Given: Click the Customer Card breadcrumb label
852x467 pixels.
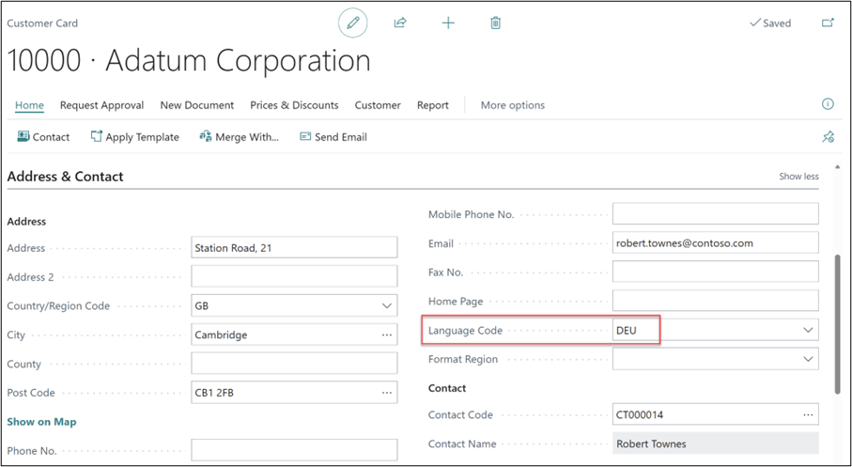Looking at the screenshot, I should (42, 23).
